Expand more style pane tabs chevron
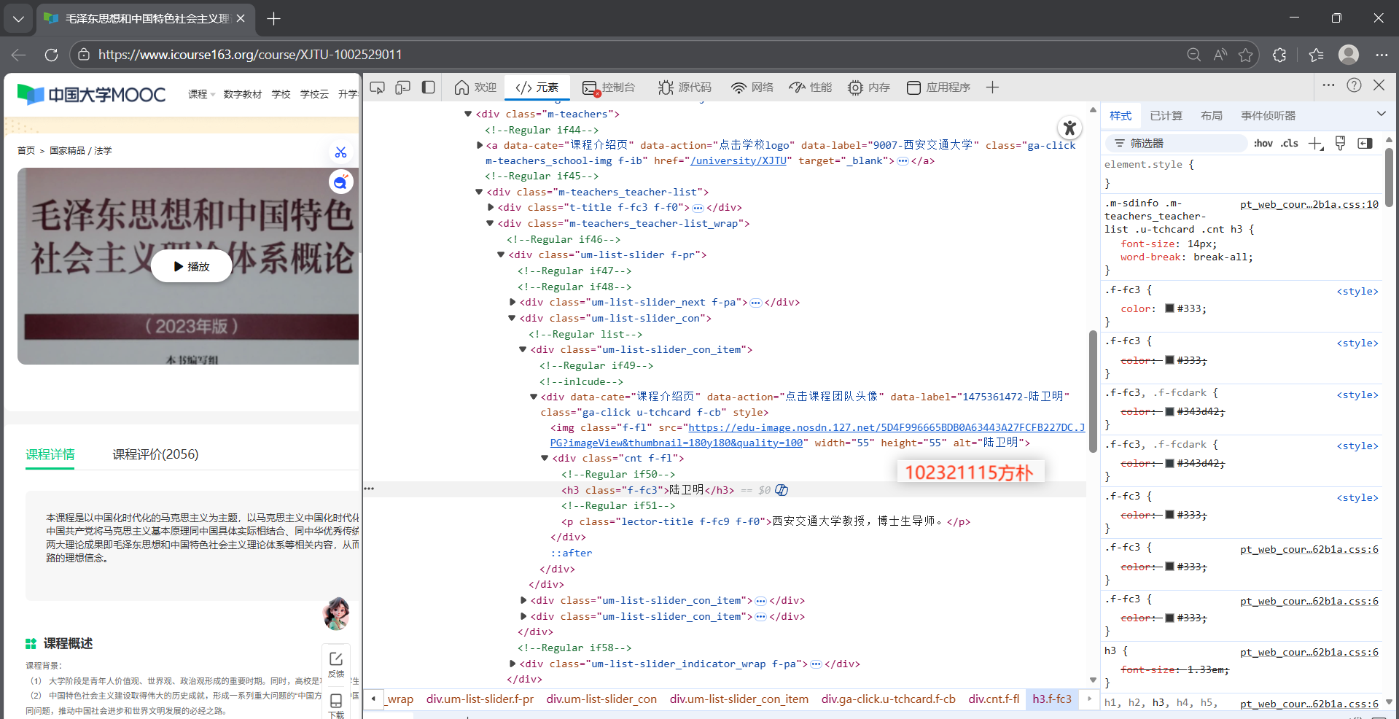The height and width of the screenshot is (719, 1399). (x=1381, y=114)
